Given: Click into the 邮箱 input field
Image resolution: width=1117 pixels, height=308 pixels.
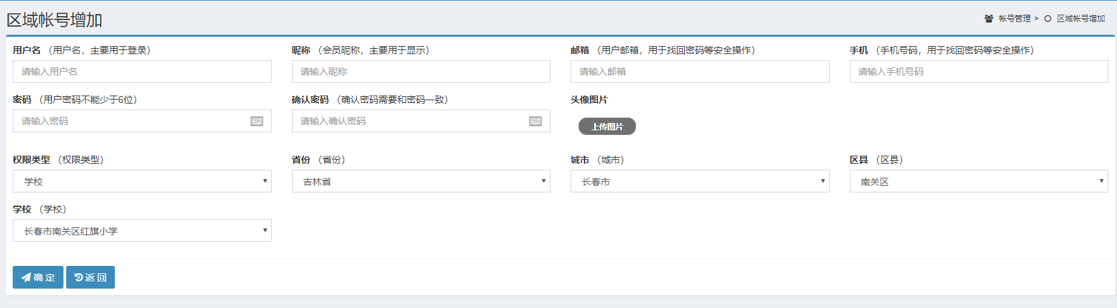Looking at the screenshot, I should (699, 71).
